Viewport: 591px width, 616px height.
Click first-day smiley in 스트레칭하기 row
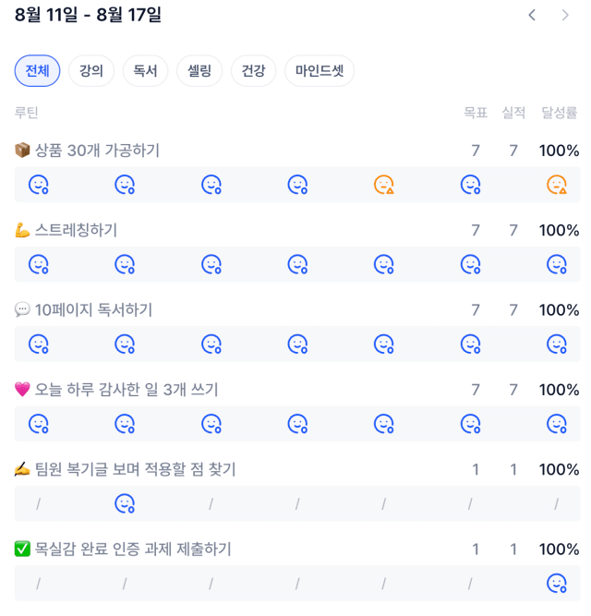tap(38, 264)
